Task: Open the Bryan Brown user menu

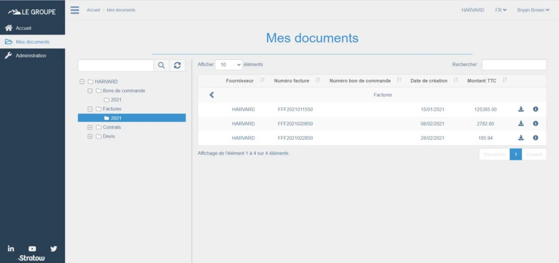Action: 533,10
